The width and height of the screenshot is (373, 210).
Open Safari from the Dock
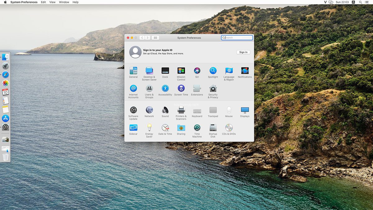6,75
